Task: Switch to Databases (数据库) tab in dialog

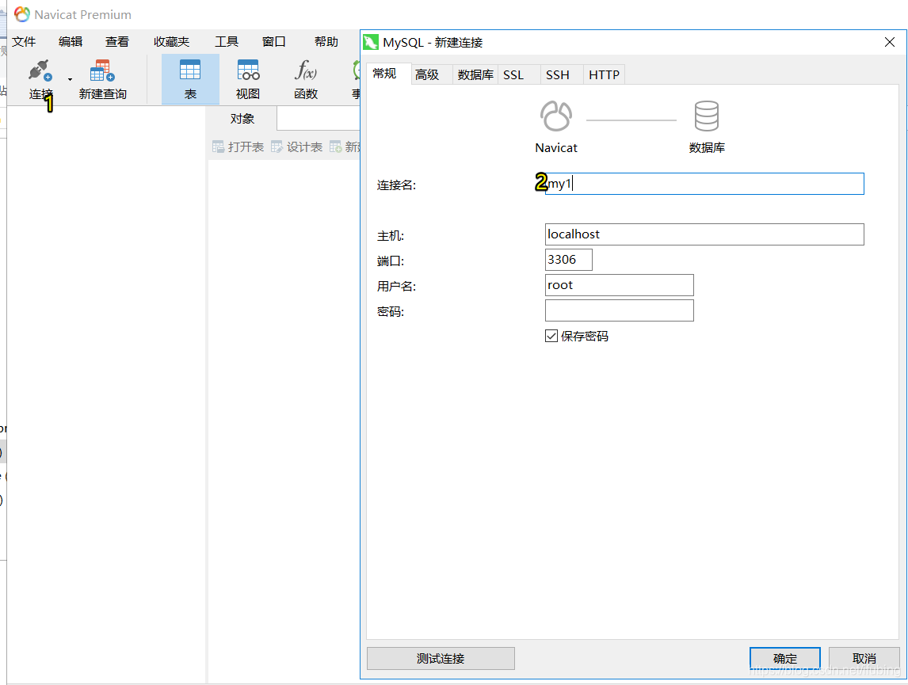Action: [475, 74]
